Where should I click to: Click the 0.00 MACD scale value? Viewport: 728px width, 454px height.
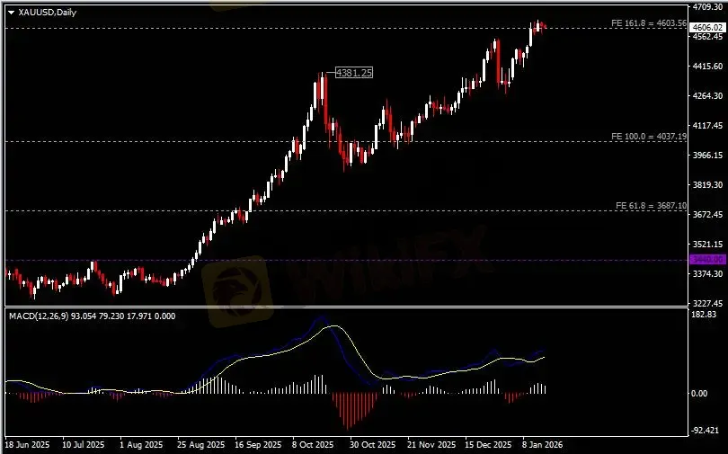(699, 394)
